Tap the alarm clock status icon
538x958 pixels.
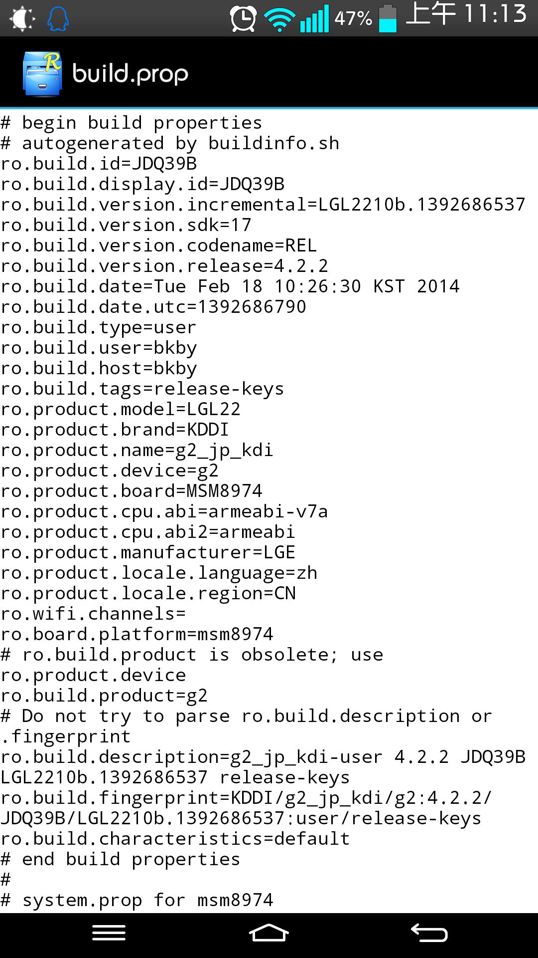tap(243, 19)
